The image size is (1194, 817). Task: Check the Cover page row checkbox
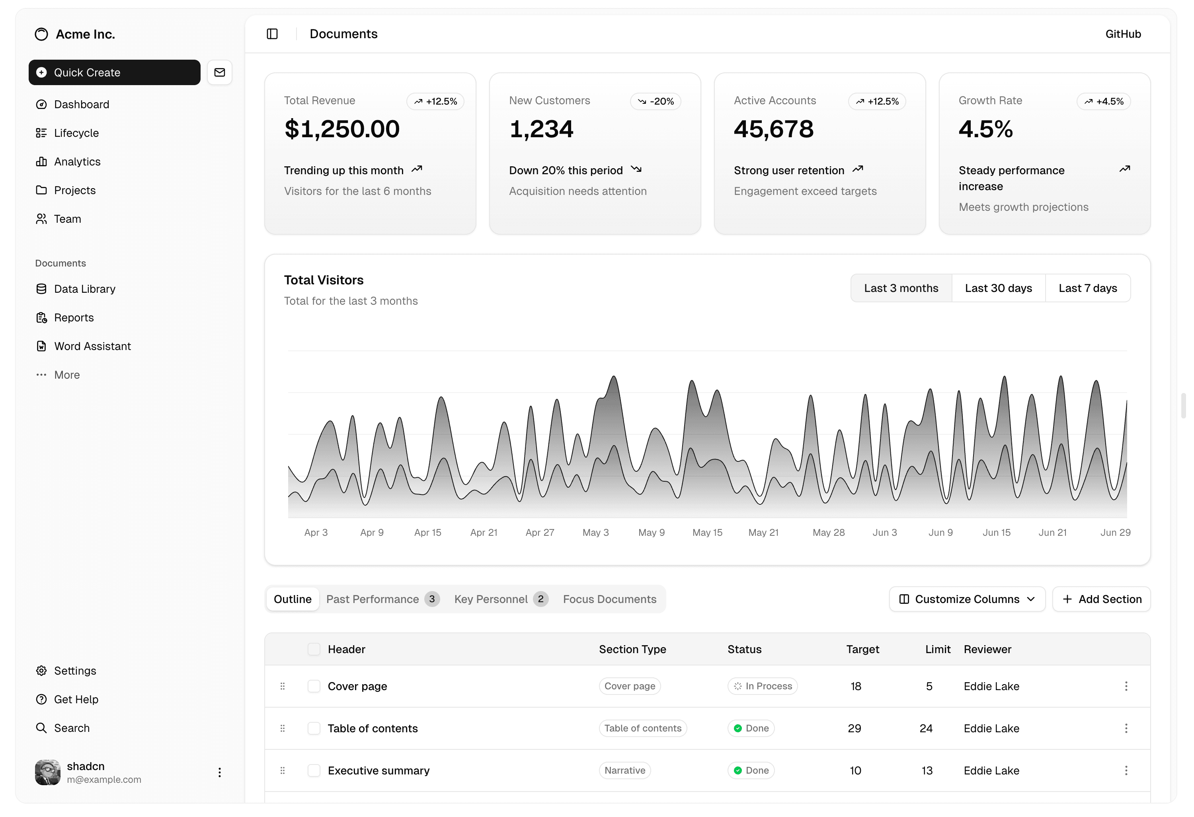point(314,687)
